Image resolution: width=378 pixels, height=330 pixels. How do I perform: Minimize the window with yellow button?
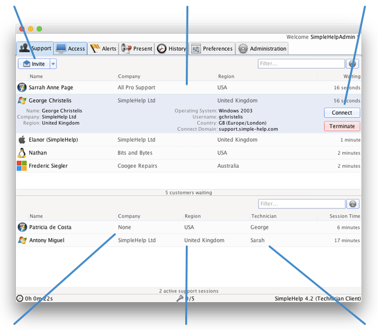tap(31, 29)
